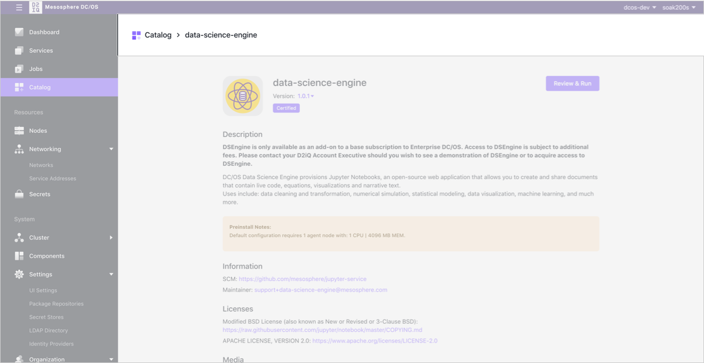The image size is (704, 363).
Task: Open the dcos-dev cluster dropdown
Action: (x=640, y=8)
